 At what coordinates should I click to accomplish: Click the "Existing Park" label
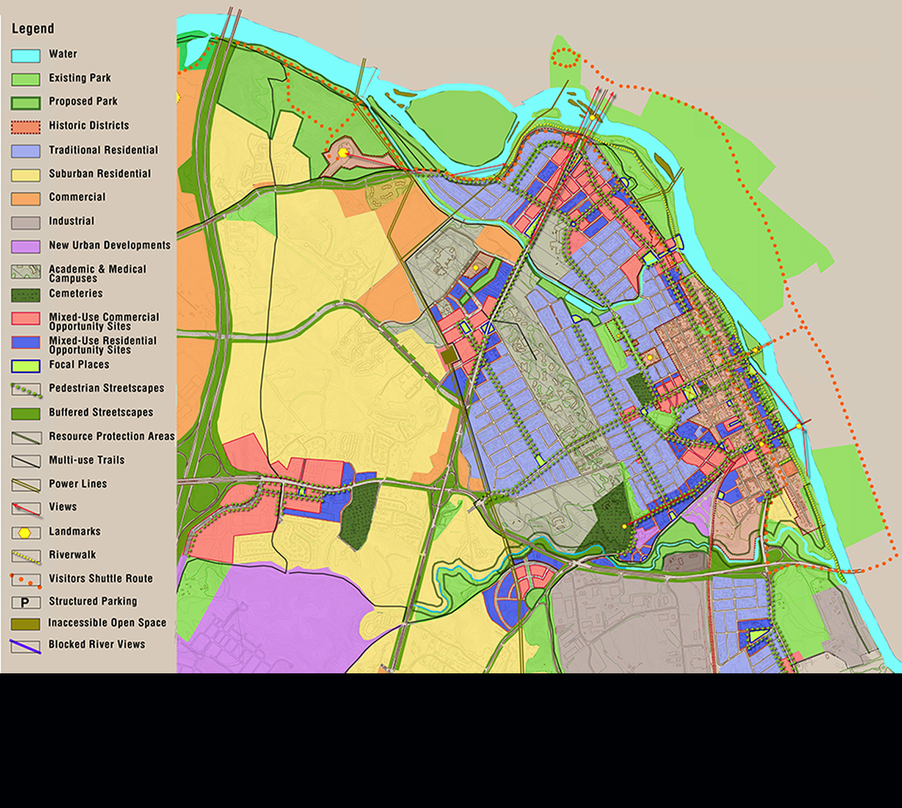80,78
